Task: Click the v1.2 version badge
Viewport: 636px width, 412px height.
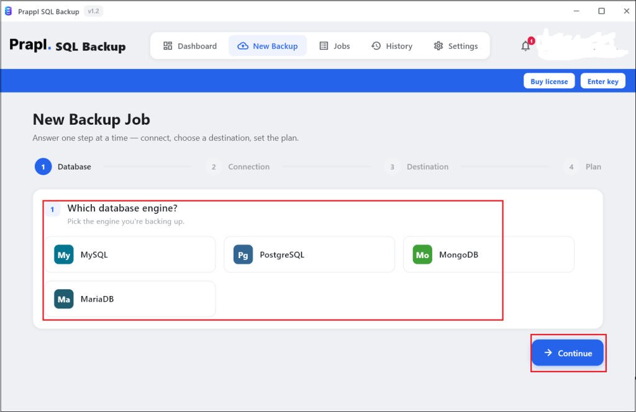Action: [x=93, y=11]
